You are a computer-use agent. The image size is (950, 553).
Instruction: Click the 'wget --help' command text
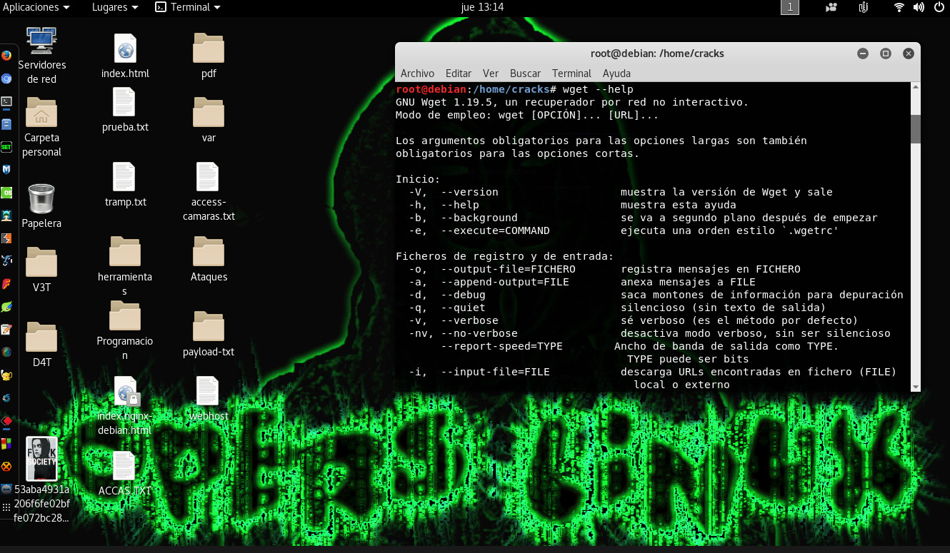pos(598,89)
